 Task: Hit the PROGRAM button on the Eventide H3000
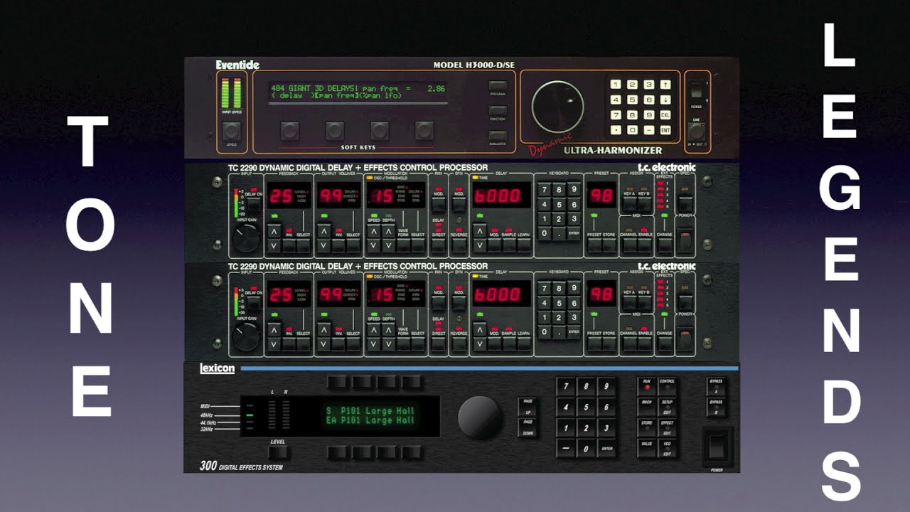(x=498, y=85)
